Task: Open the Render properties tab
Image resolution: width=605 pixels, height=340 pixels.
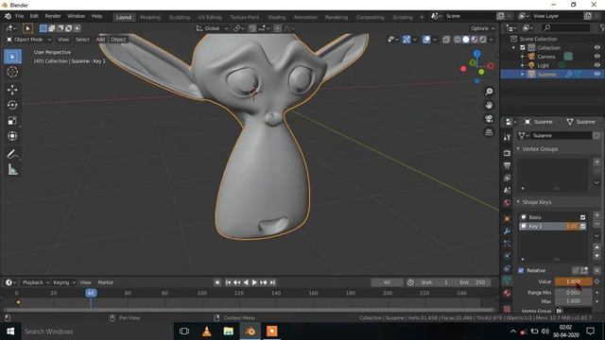Action: click(507, 153)
